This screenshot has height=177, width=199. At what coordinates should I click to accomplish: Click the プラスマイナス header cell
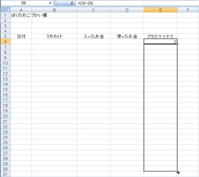(x=161, y=36)
